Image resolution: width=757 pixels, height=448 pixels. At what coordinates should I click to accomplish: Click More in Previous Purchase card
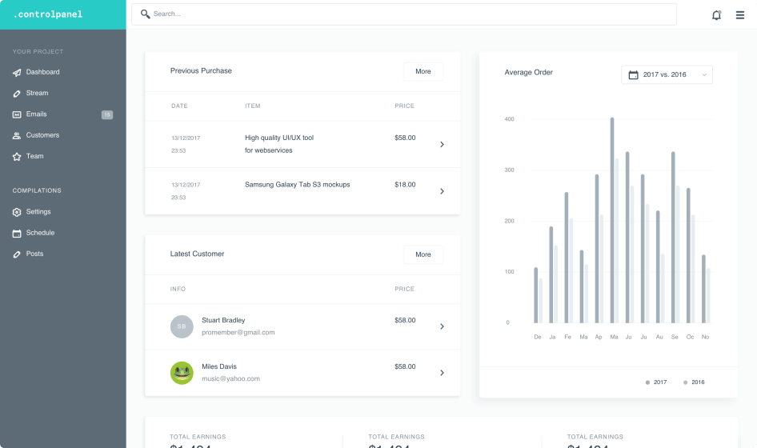(423, 71)
